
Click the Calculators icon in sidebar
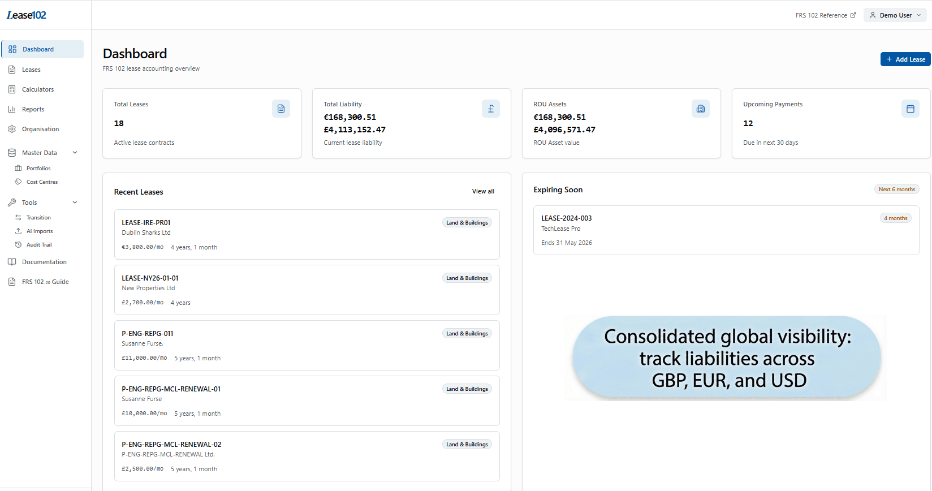tap(12, 89)
